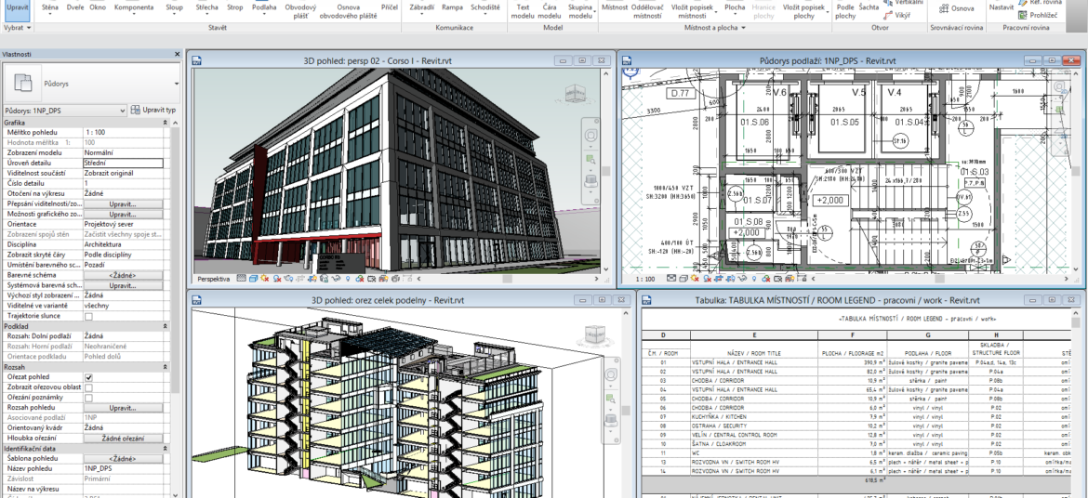Click ViewCube in persp 02 Corso view

pos(576,95)
